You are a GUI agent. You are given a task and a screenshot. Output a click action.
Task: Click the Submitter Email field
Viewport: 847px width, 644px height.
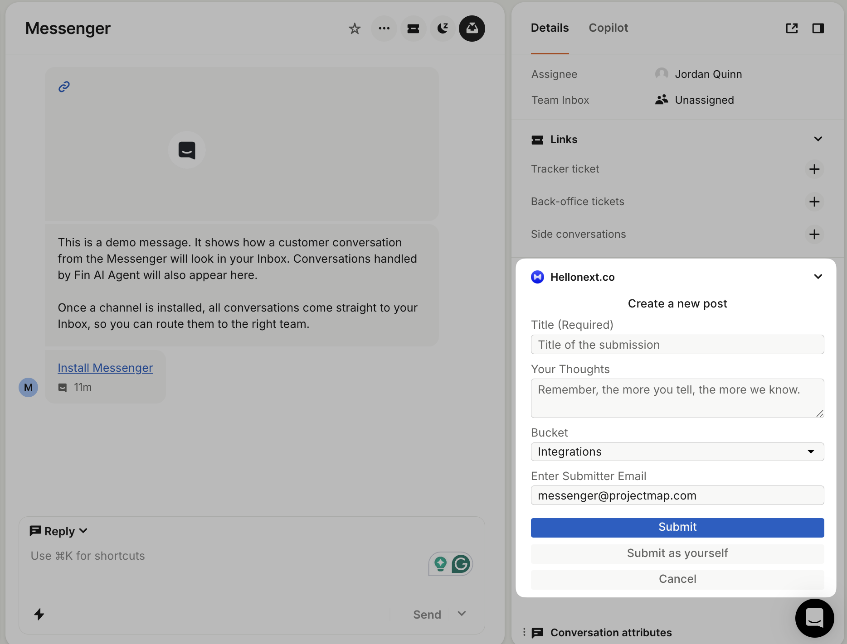(x=677, y=495)
